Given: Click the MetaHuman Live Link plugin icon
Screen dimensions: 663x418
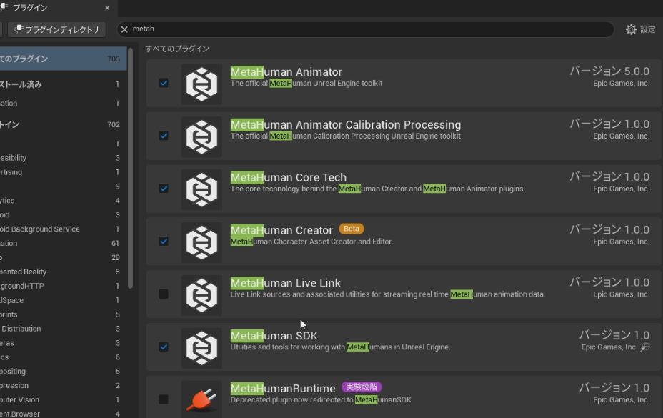Looking at the screenshot, I should click(x=201, y=295).
